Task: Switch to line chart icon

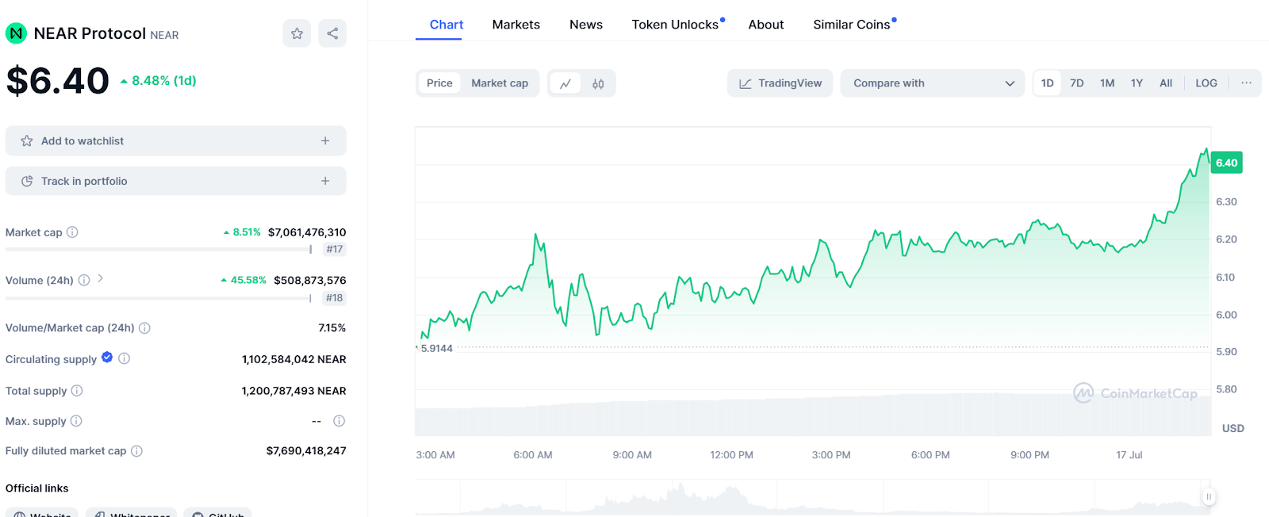Action: [565, 83]
